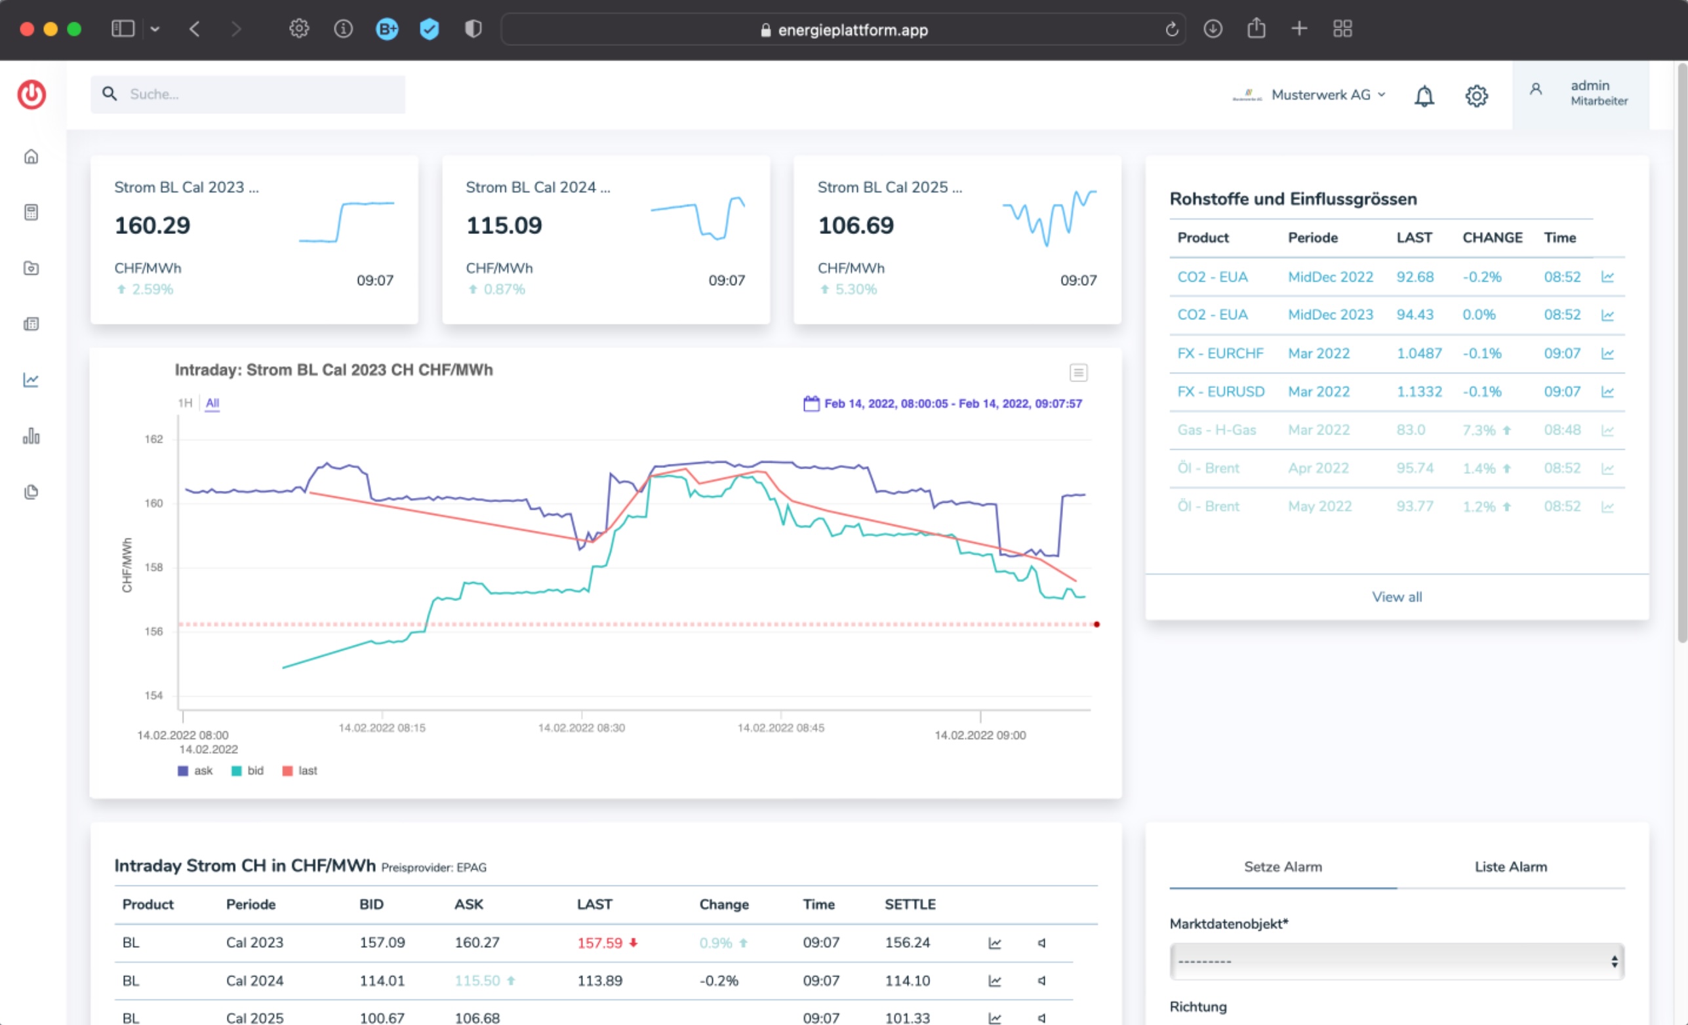
Task: Select the 1H chart range tab
Action: 185,403
